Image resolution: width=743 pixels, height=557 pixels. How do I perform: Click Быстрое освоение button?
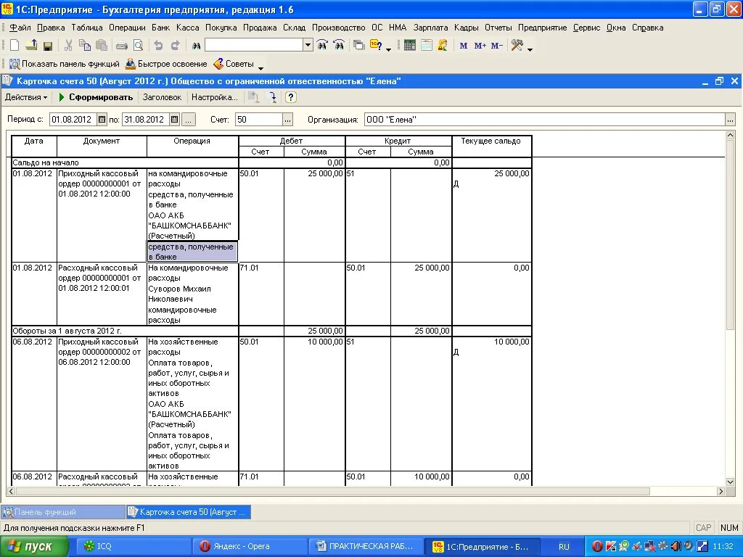point(166,64)
